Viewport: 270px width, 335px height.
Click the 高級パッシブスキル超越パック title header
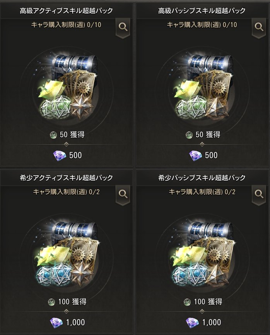[202, 11]
